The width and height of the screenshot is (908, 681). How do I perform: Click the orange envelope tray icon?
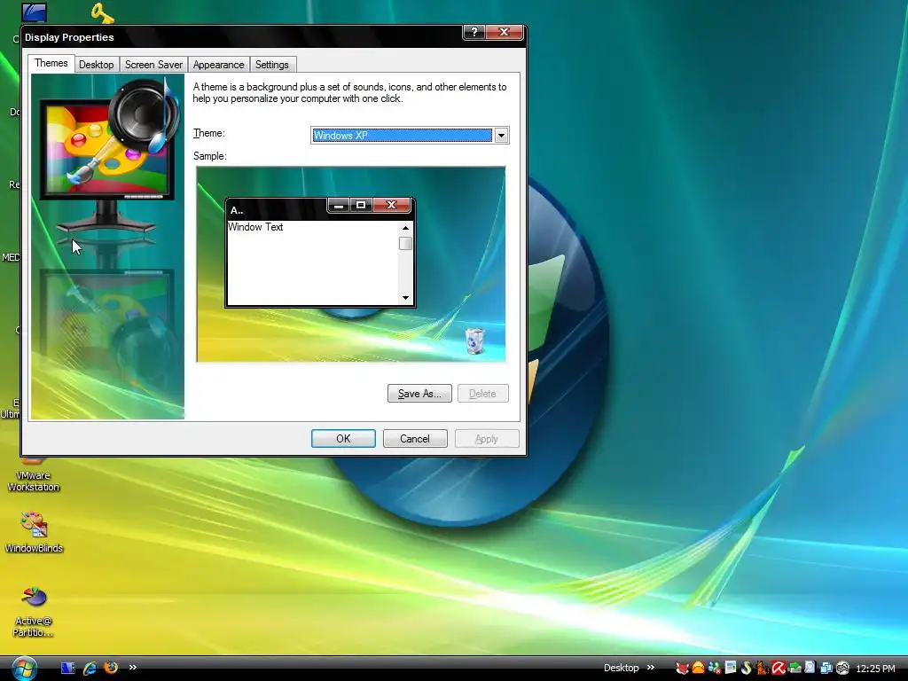tap(699, 668)
